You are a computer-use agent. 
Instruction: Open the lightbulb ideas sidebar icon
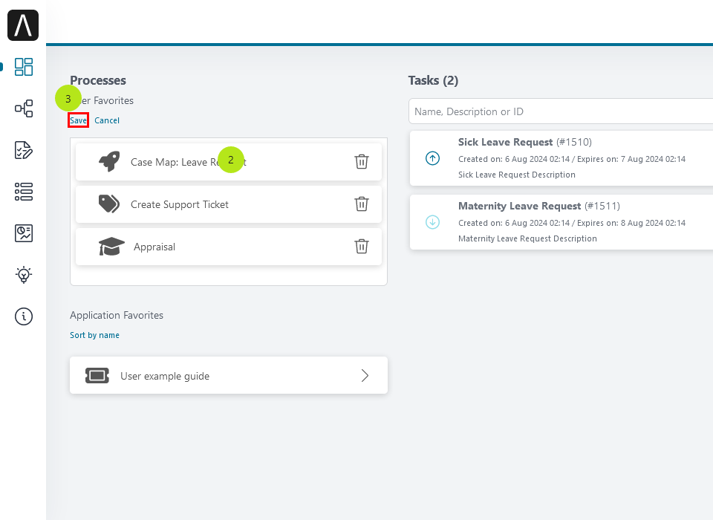pyautogui.click(x=24, y=275)
